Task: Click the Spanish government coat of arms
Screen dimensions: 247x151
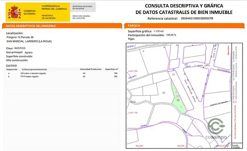Action: point(14,12)
